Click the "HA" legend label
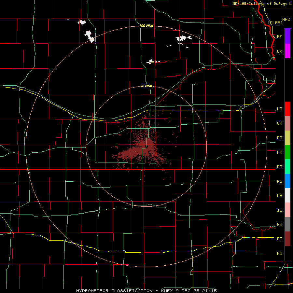 coord(279,109)
